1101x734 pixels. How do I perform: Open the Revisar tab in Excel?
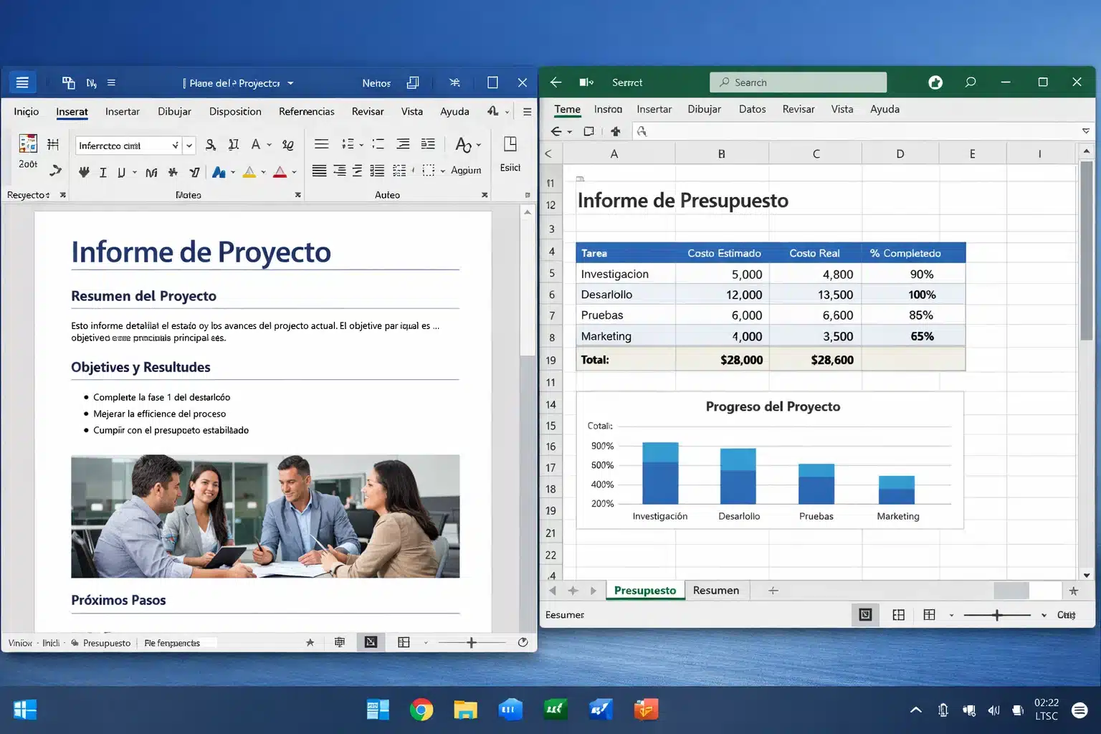(x=798, y=109)
